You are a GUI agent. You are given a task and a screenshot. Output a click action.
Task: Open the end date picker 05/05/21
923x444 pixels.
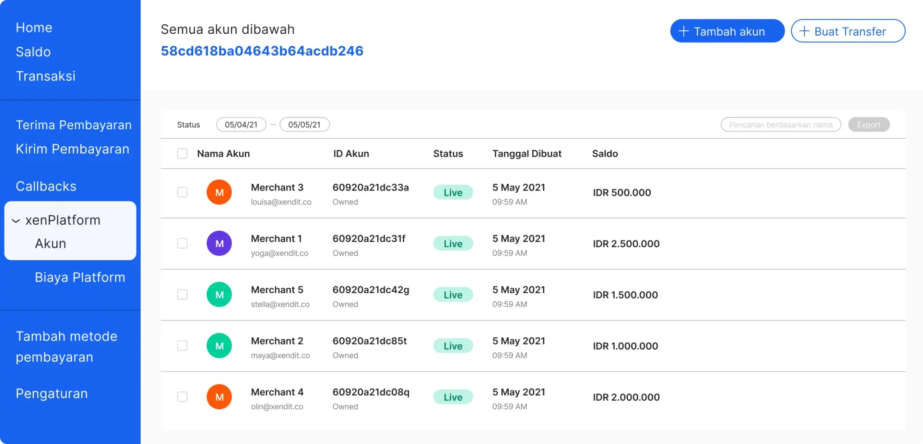pyautogui.click(x=305, y=124)
